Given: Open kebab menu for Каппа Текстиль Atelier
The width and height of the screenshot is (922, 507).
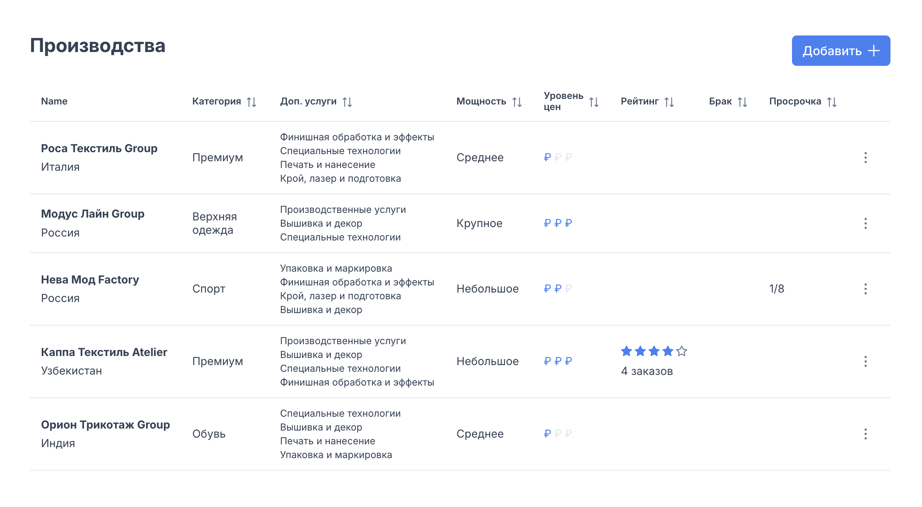Looking at the screenshot, I should pos(865,362).
